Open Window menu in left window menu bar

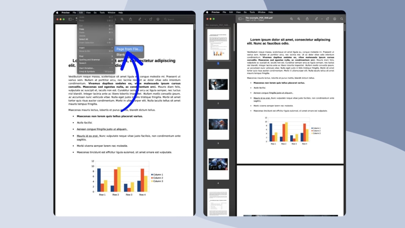[112, 12]
